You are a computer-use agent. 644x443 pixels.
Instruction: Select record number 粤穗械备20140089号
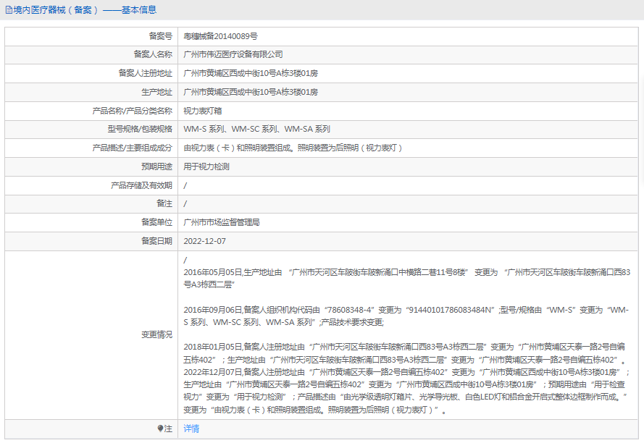pos(220,35)
